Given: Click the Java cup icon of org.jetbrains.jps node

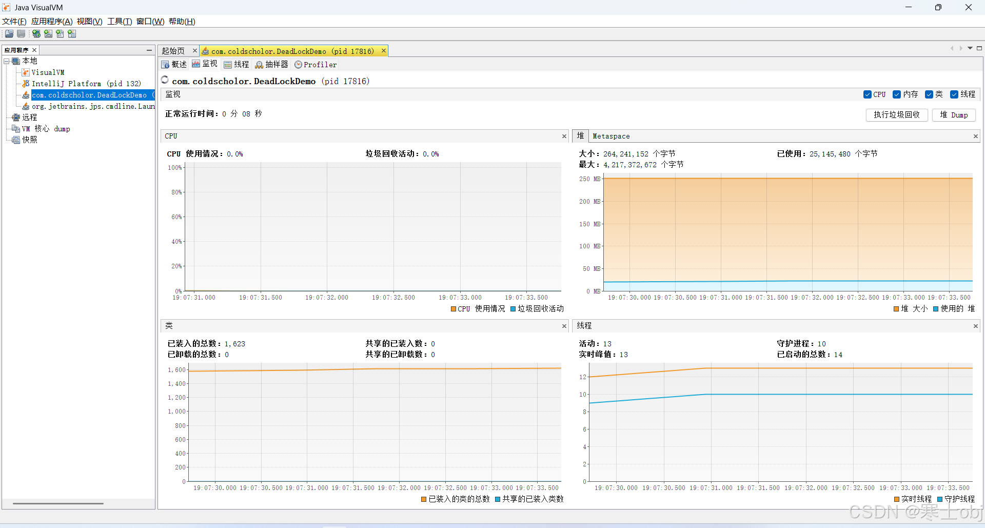Looking at the screenshot, I should tap(26, 106).
